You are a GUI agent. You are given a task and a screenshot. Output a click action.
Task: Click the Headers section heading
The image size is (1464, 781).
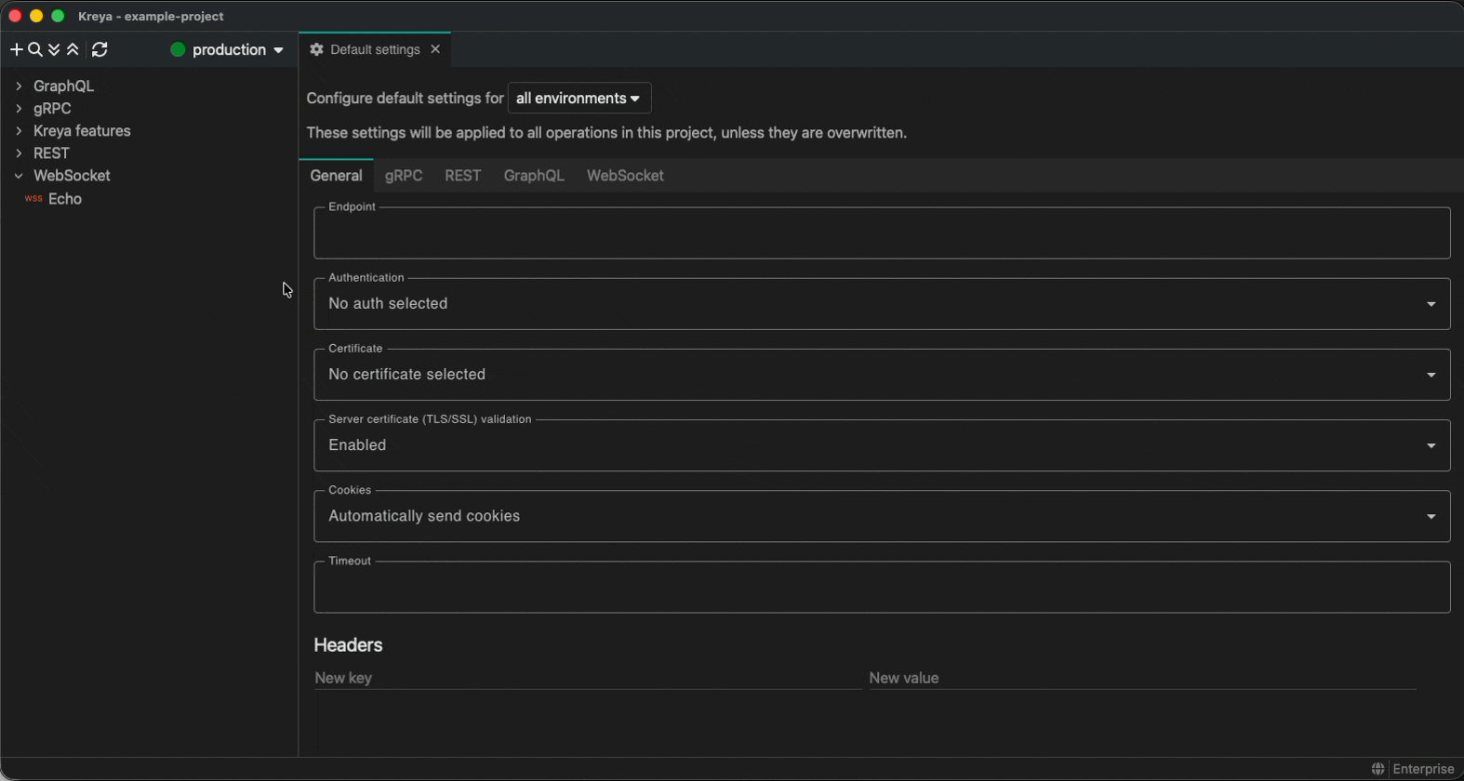click(x=348, y=644)
